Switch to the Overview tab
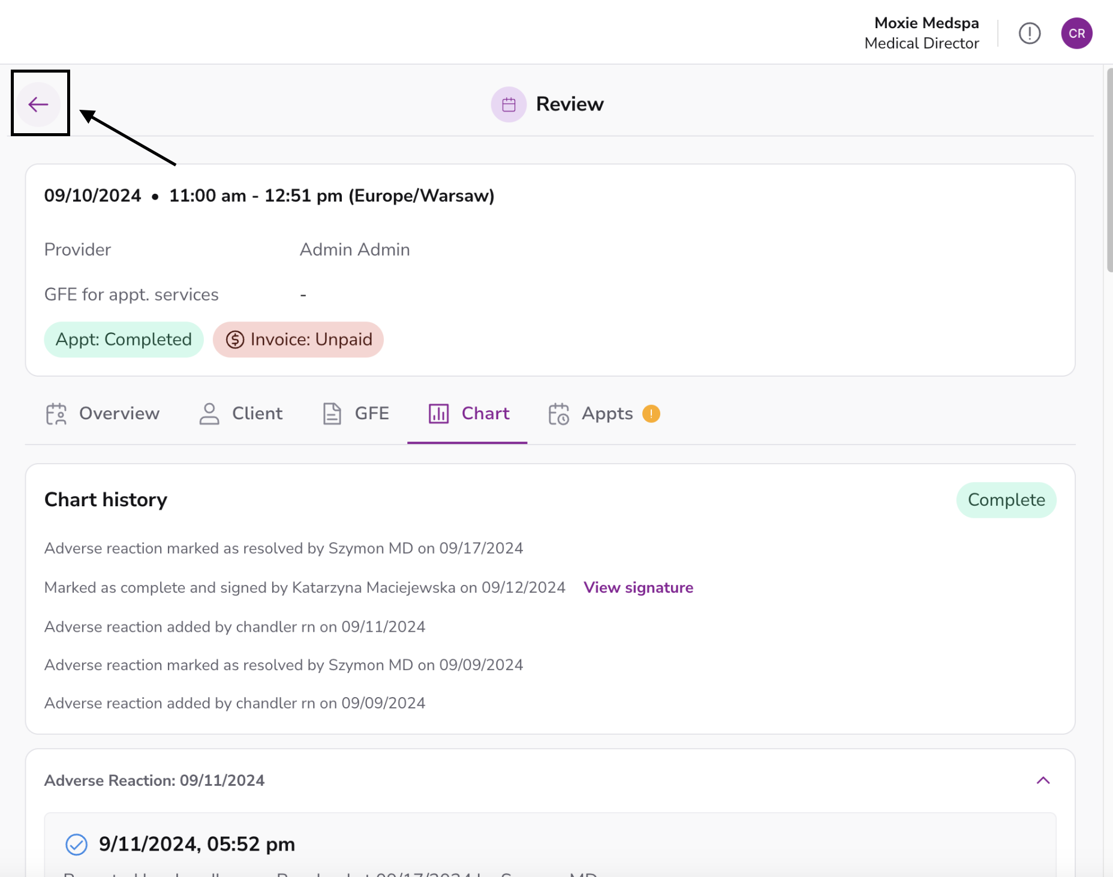Image resolution: width=1113 pixels, height=877 pixels. point(103,414)
